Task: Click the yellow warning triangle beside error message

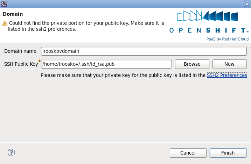Action: pos(5,23)
